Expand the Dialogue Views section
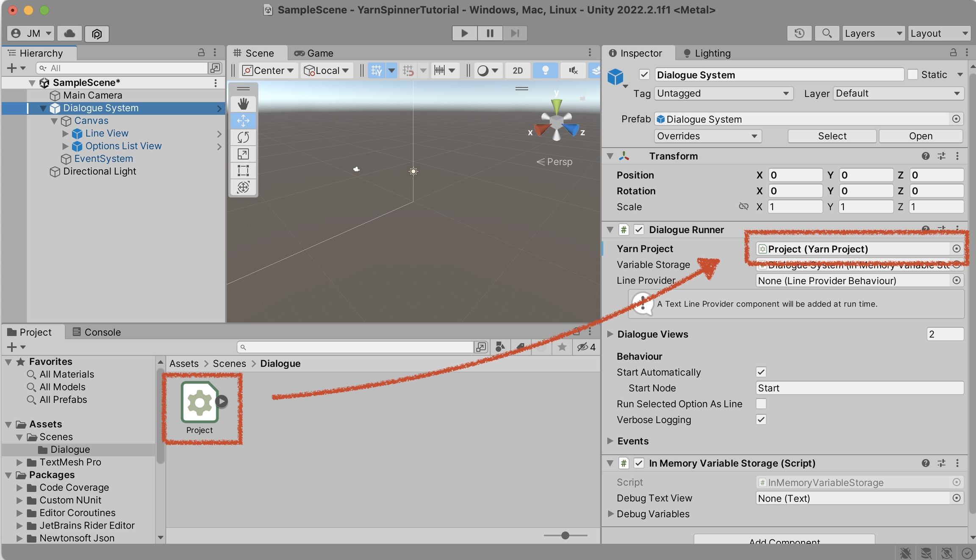This screenshot has height=560, width=976. [x=610, y=334]
